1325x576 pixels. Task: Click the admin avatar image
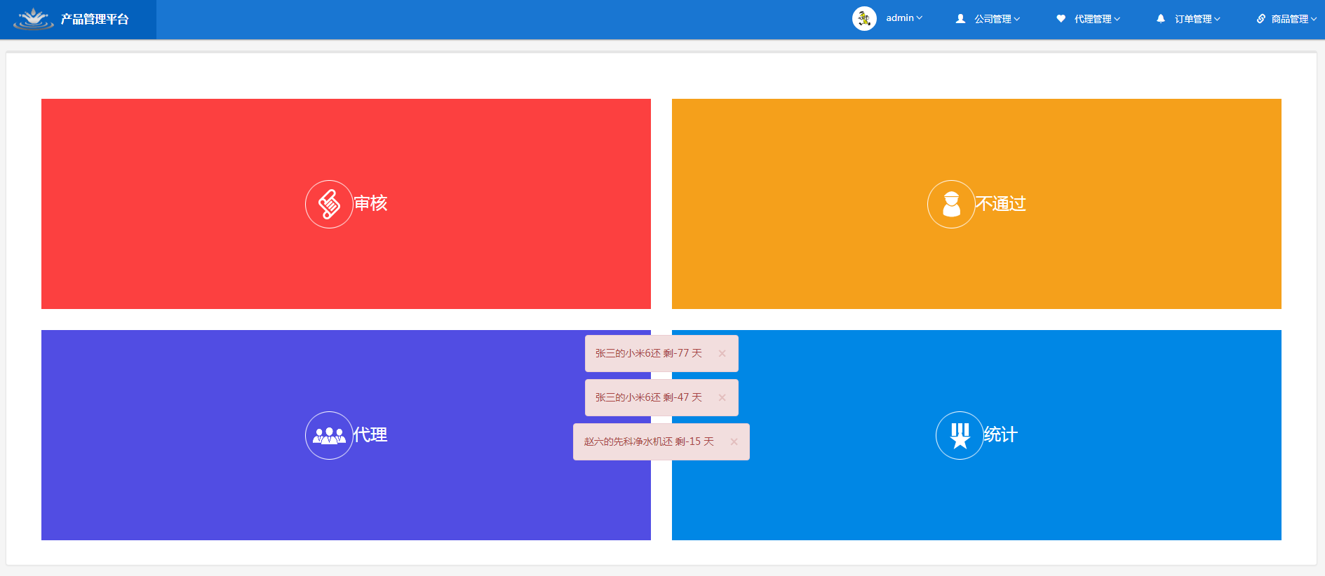click(864, 19)
